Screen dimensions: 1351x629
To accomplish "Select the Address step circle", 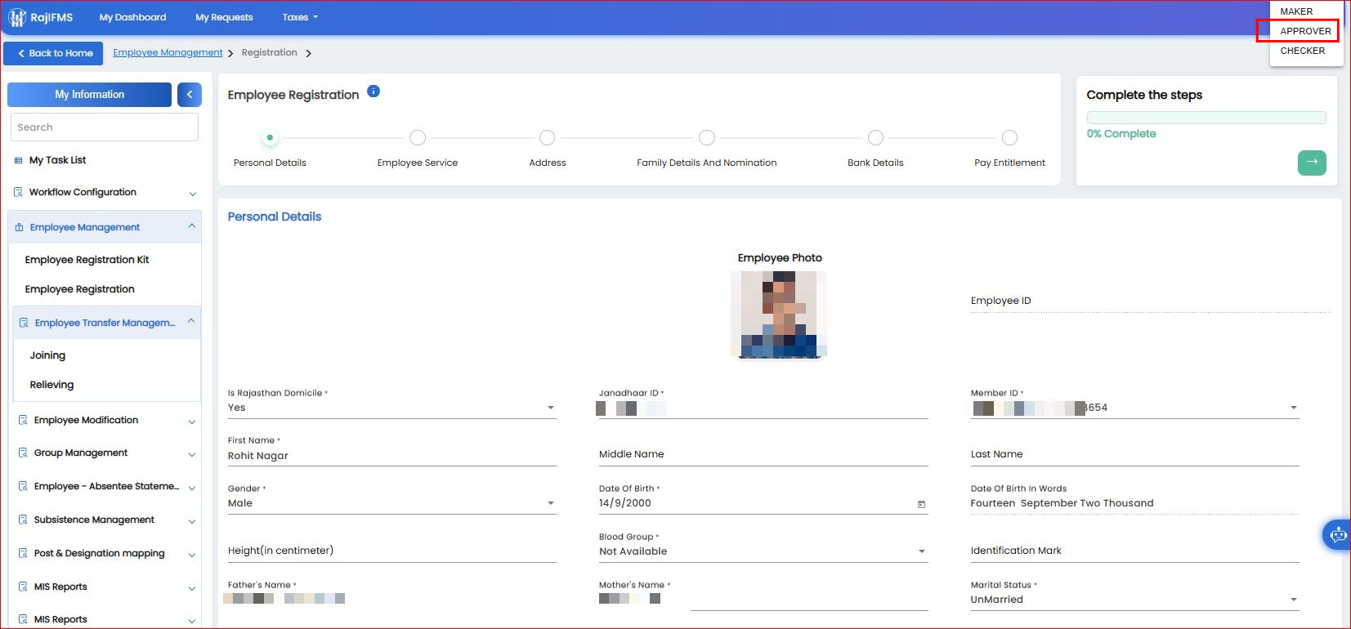I will click(x=548, y=137).
